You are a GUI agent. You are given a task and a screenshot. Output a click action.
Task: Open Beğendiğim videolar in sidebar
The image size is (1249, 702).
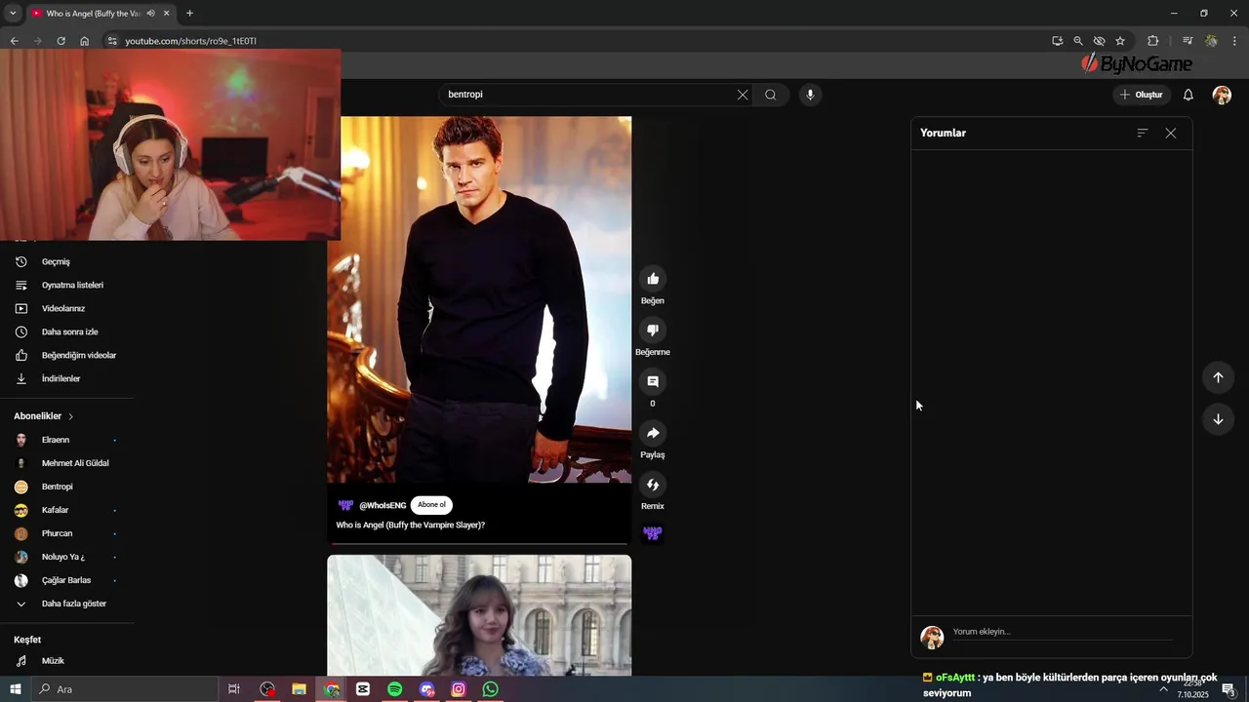pyautogui.click(x=66, y=355)
